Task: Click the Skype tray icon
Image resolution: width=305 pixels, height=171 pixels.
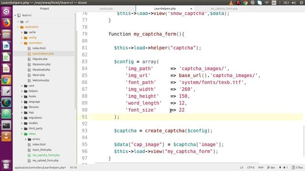Action: click(260, 2)
